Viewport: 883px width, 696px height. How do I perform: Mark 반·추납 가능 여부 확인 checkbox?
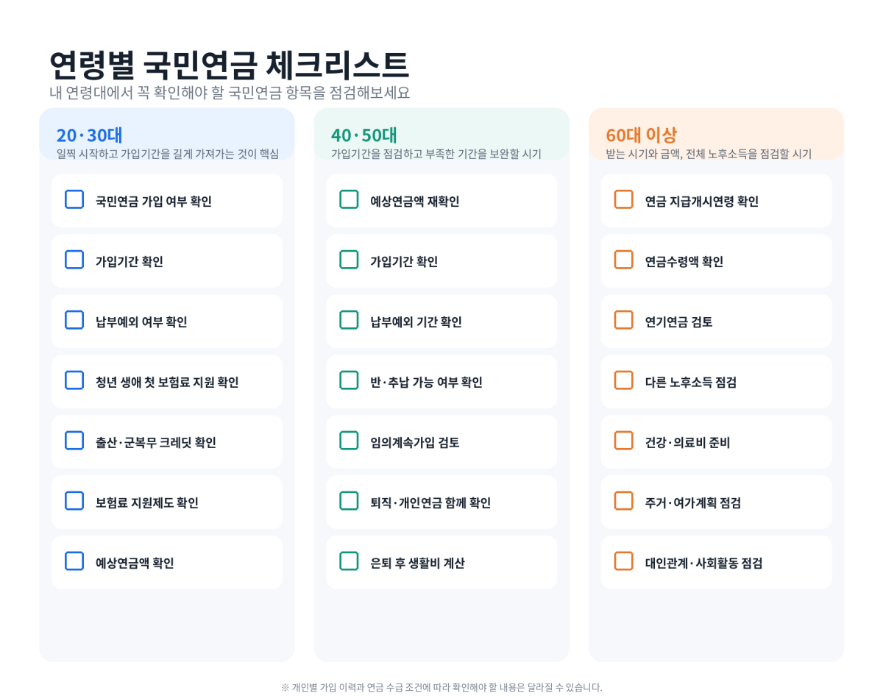click(349, 380)
